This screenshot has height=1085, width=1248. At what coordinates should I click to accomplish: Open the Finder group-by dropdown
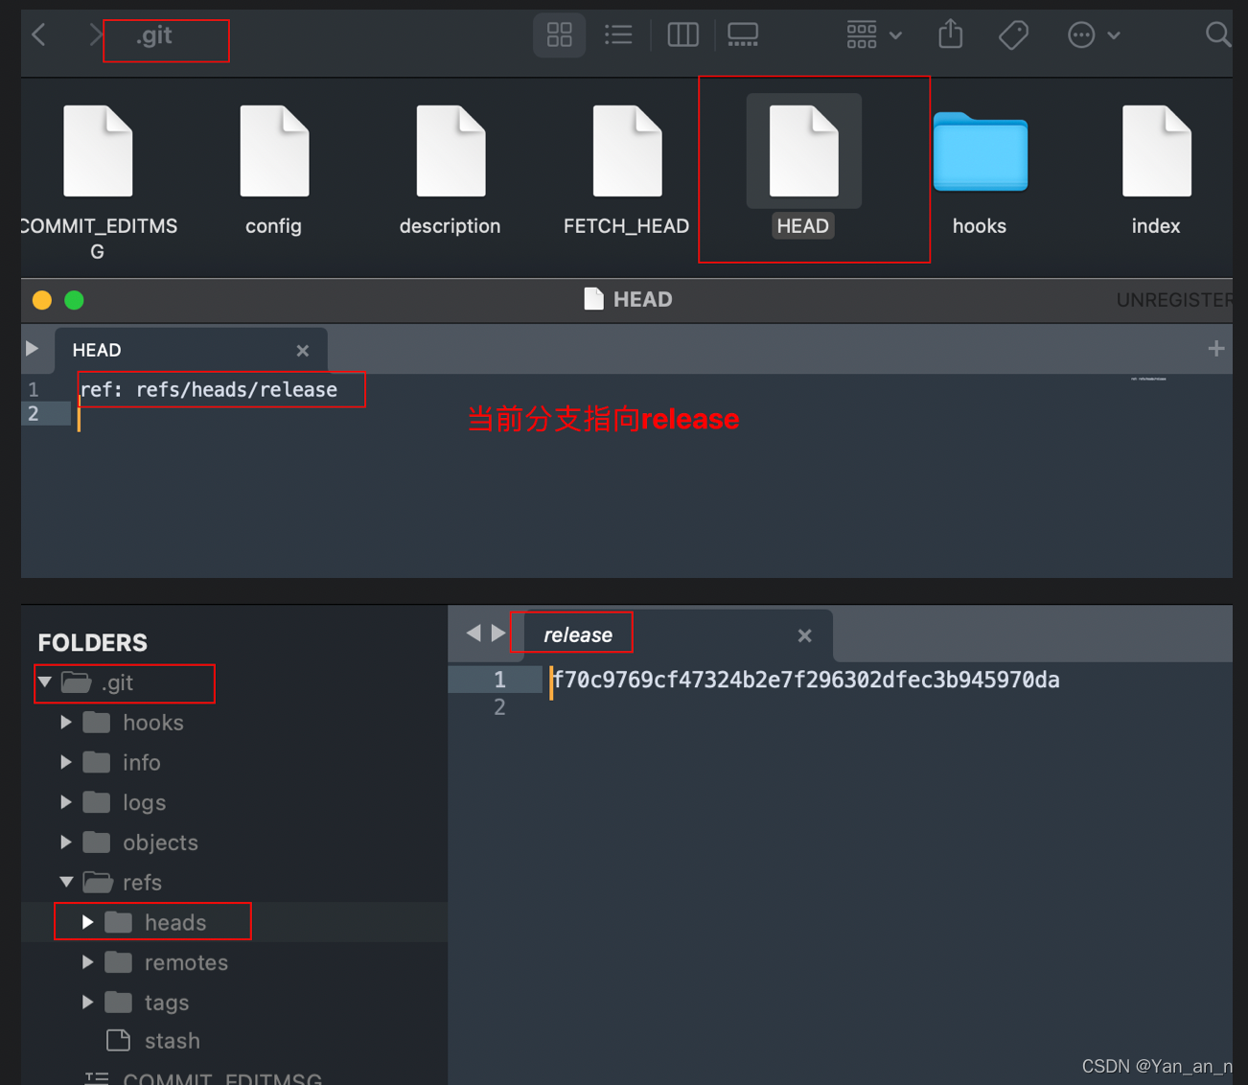[x=874, y=35]
